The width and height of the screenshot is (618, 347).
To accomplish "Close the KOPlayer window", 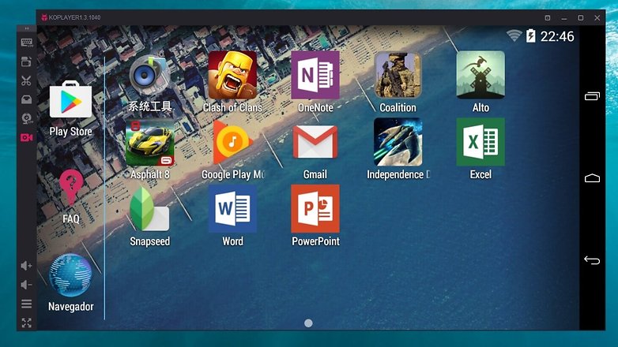I will pyautogui.click(x=597, y=17).
